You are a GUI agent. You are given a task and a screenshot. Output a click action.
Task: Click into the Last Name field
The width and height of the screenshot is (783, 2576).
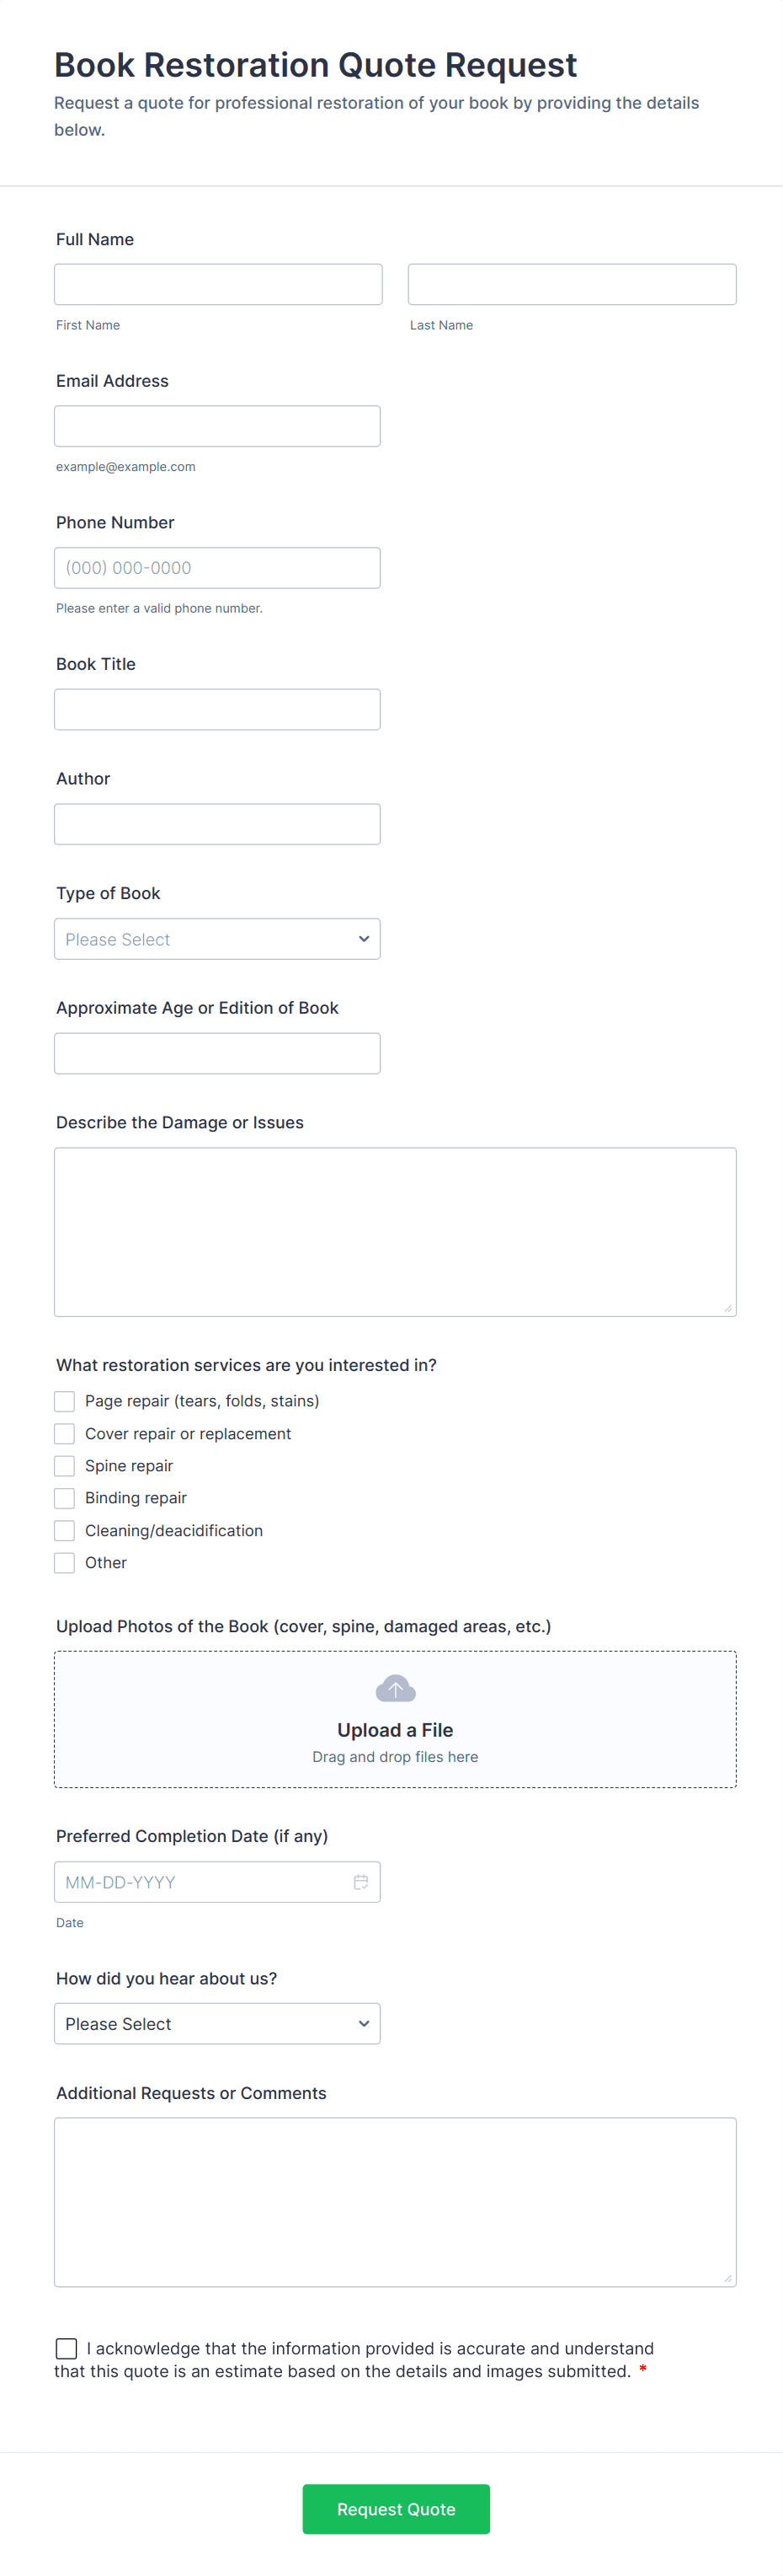(x=572, y=285)
